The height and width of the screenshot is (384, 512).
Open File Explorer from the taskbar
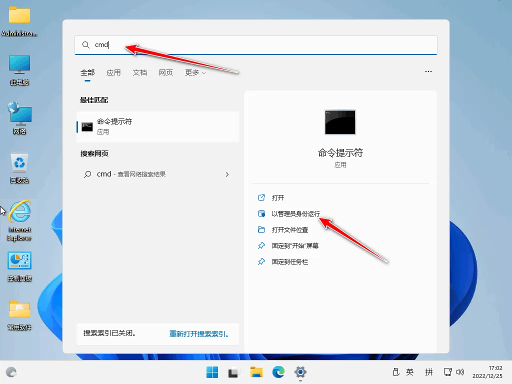256,372
